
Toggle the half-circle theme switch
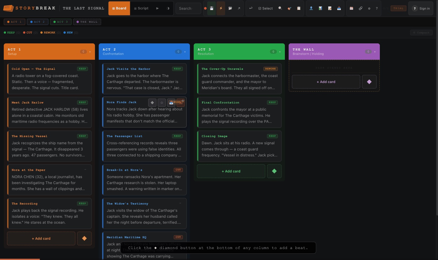168,8
